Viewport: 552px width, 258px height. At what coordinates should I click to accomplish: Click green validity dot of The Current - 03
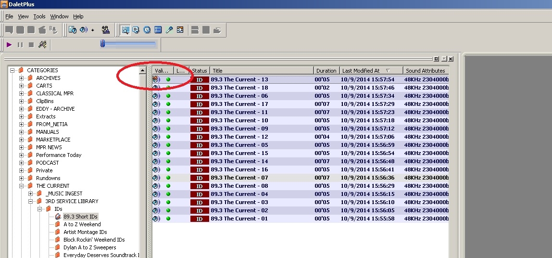click(168, 202)
